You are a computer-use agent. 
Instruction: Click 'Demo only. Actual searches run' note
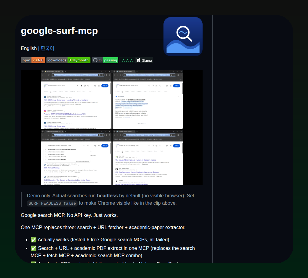[x=110, y=199]
